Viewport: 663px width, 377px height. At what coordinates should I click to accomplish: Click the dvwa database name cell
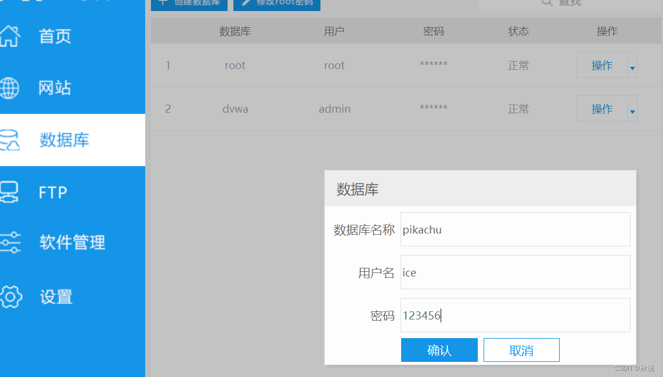point(235,109)
